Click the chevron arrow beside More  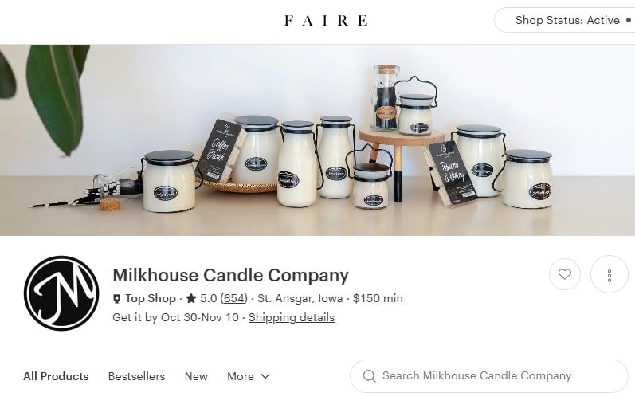(x=265, y=376)
